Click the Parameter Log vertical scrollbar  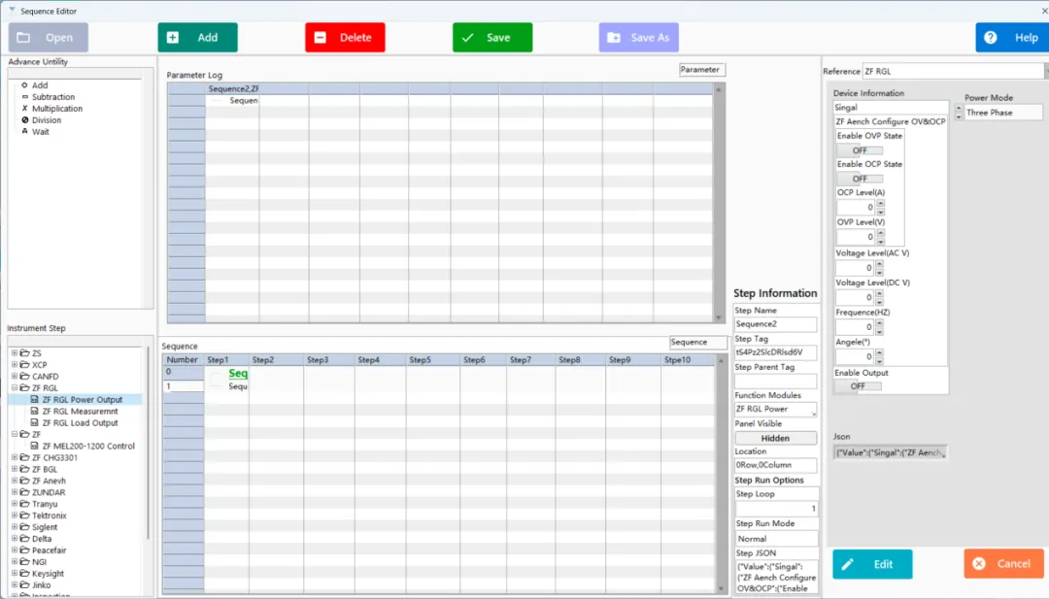[x=719, y=203]
